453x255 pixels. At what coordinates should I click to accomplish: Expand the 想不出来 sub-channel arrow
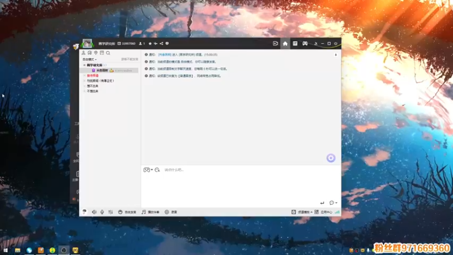pyautogui.click(x=84, y=86)
